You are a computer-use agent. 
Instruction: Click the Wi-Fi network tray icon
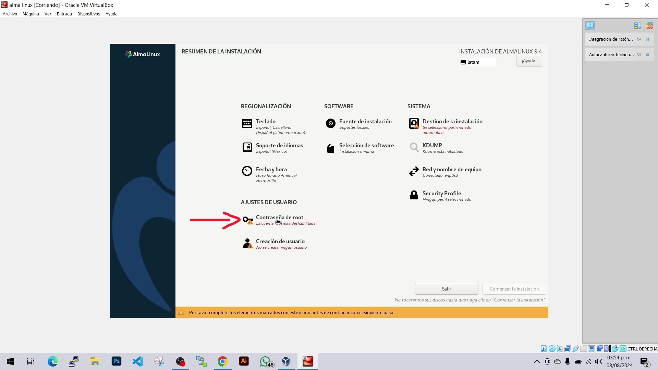pos(589,361)
